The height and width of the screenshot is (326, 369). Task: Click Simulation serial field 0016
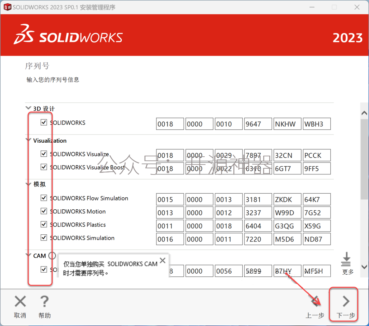(170, 239)
